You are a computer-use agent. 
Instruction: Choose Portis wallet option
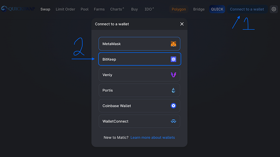tap(139, 90)
